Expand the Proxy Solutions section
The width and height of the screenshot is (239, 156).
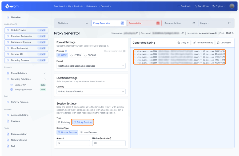point(26,73)
